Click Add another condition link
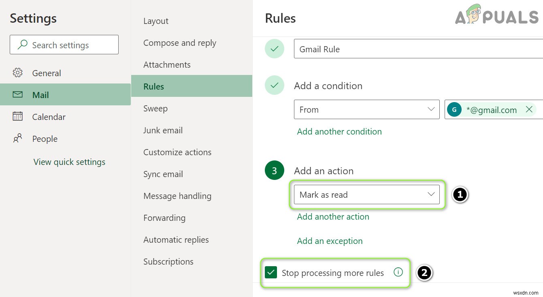The image size is (543, 297). (339, 132)
